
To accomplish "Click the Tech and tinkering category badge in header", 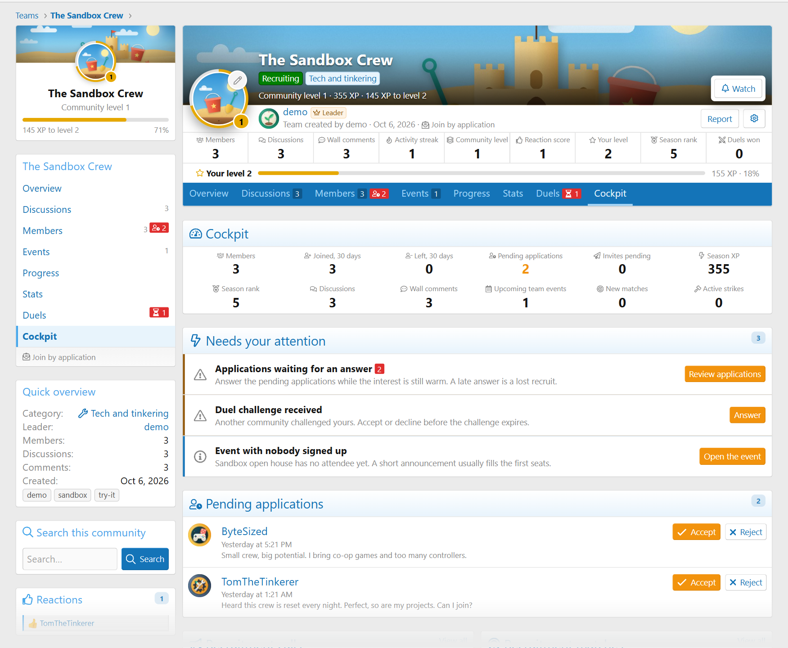I will pos(342,78).
